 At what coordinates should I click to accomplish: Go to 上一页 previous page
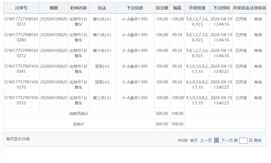(206, 140)
